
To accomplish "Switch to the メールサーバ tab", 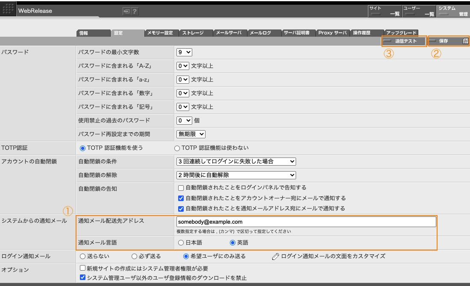I will tap(230, 32).
